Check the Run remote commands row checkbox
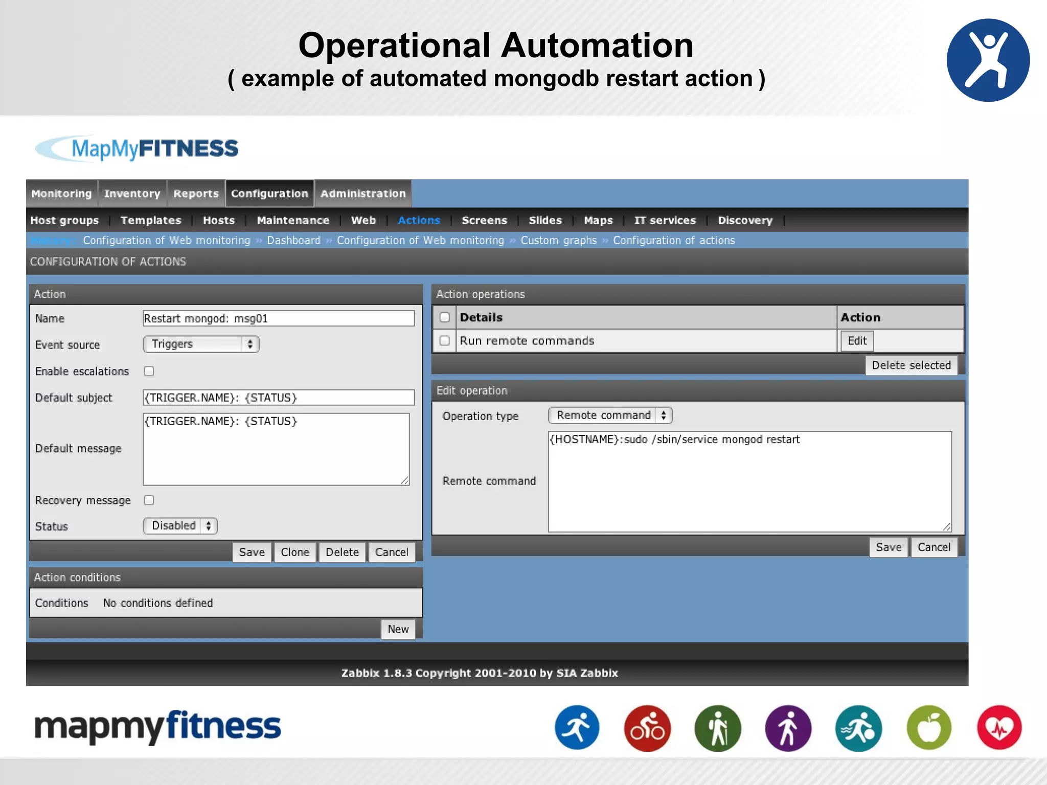 coord(445,340)
